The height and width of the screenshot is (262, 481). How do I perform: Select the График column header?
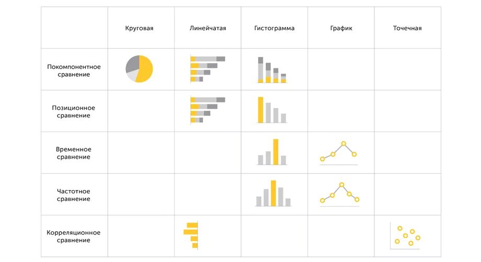pyautogui.click(x=341, y=28)
